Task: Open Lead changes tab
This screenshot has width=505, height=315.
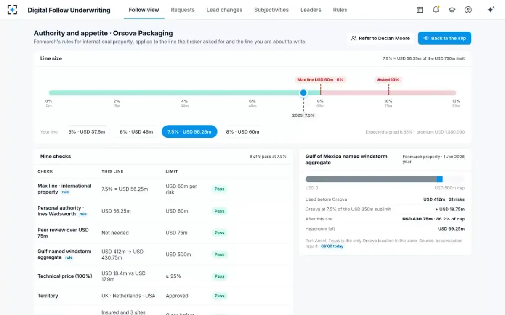Action: pyautogui.click(x=224, y=10)
